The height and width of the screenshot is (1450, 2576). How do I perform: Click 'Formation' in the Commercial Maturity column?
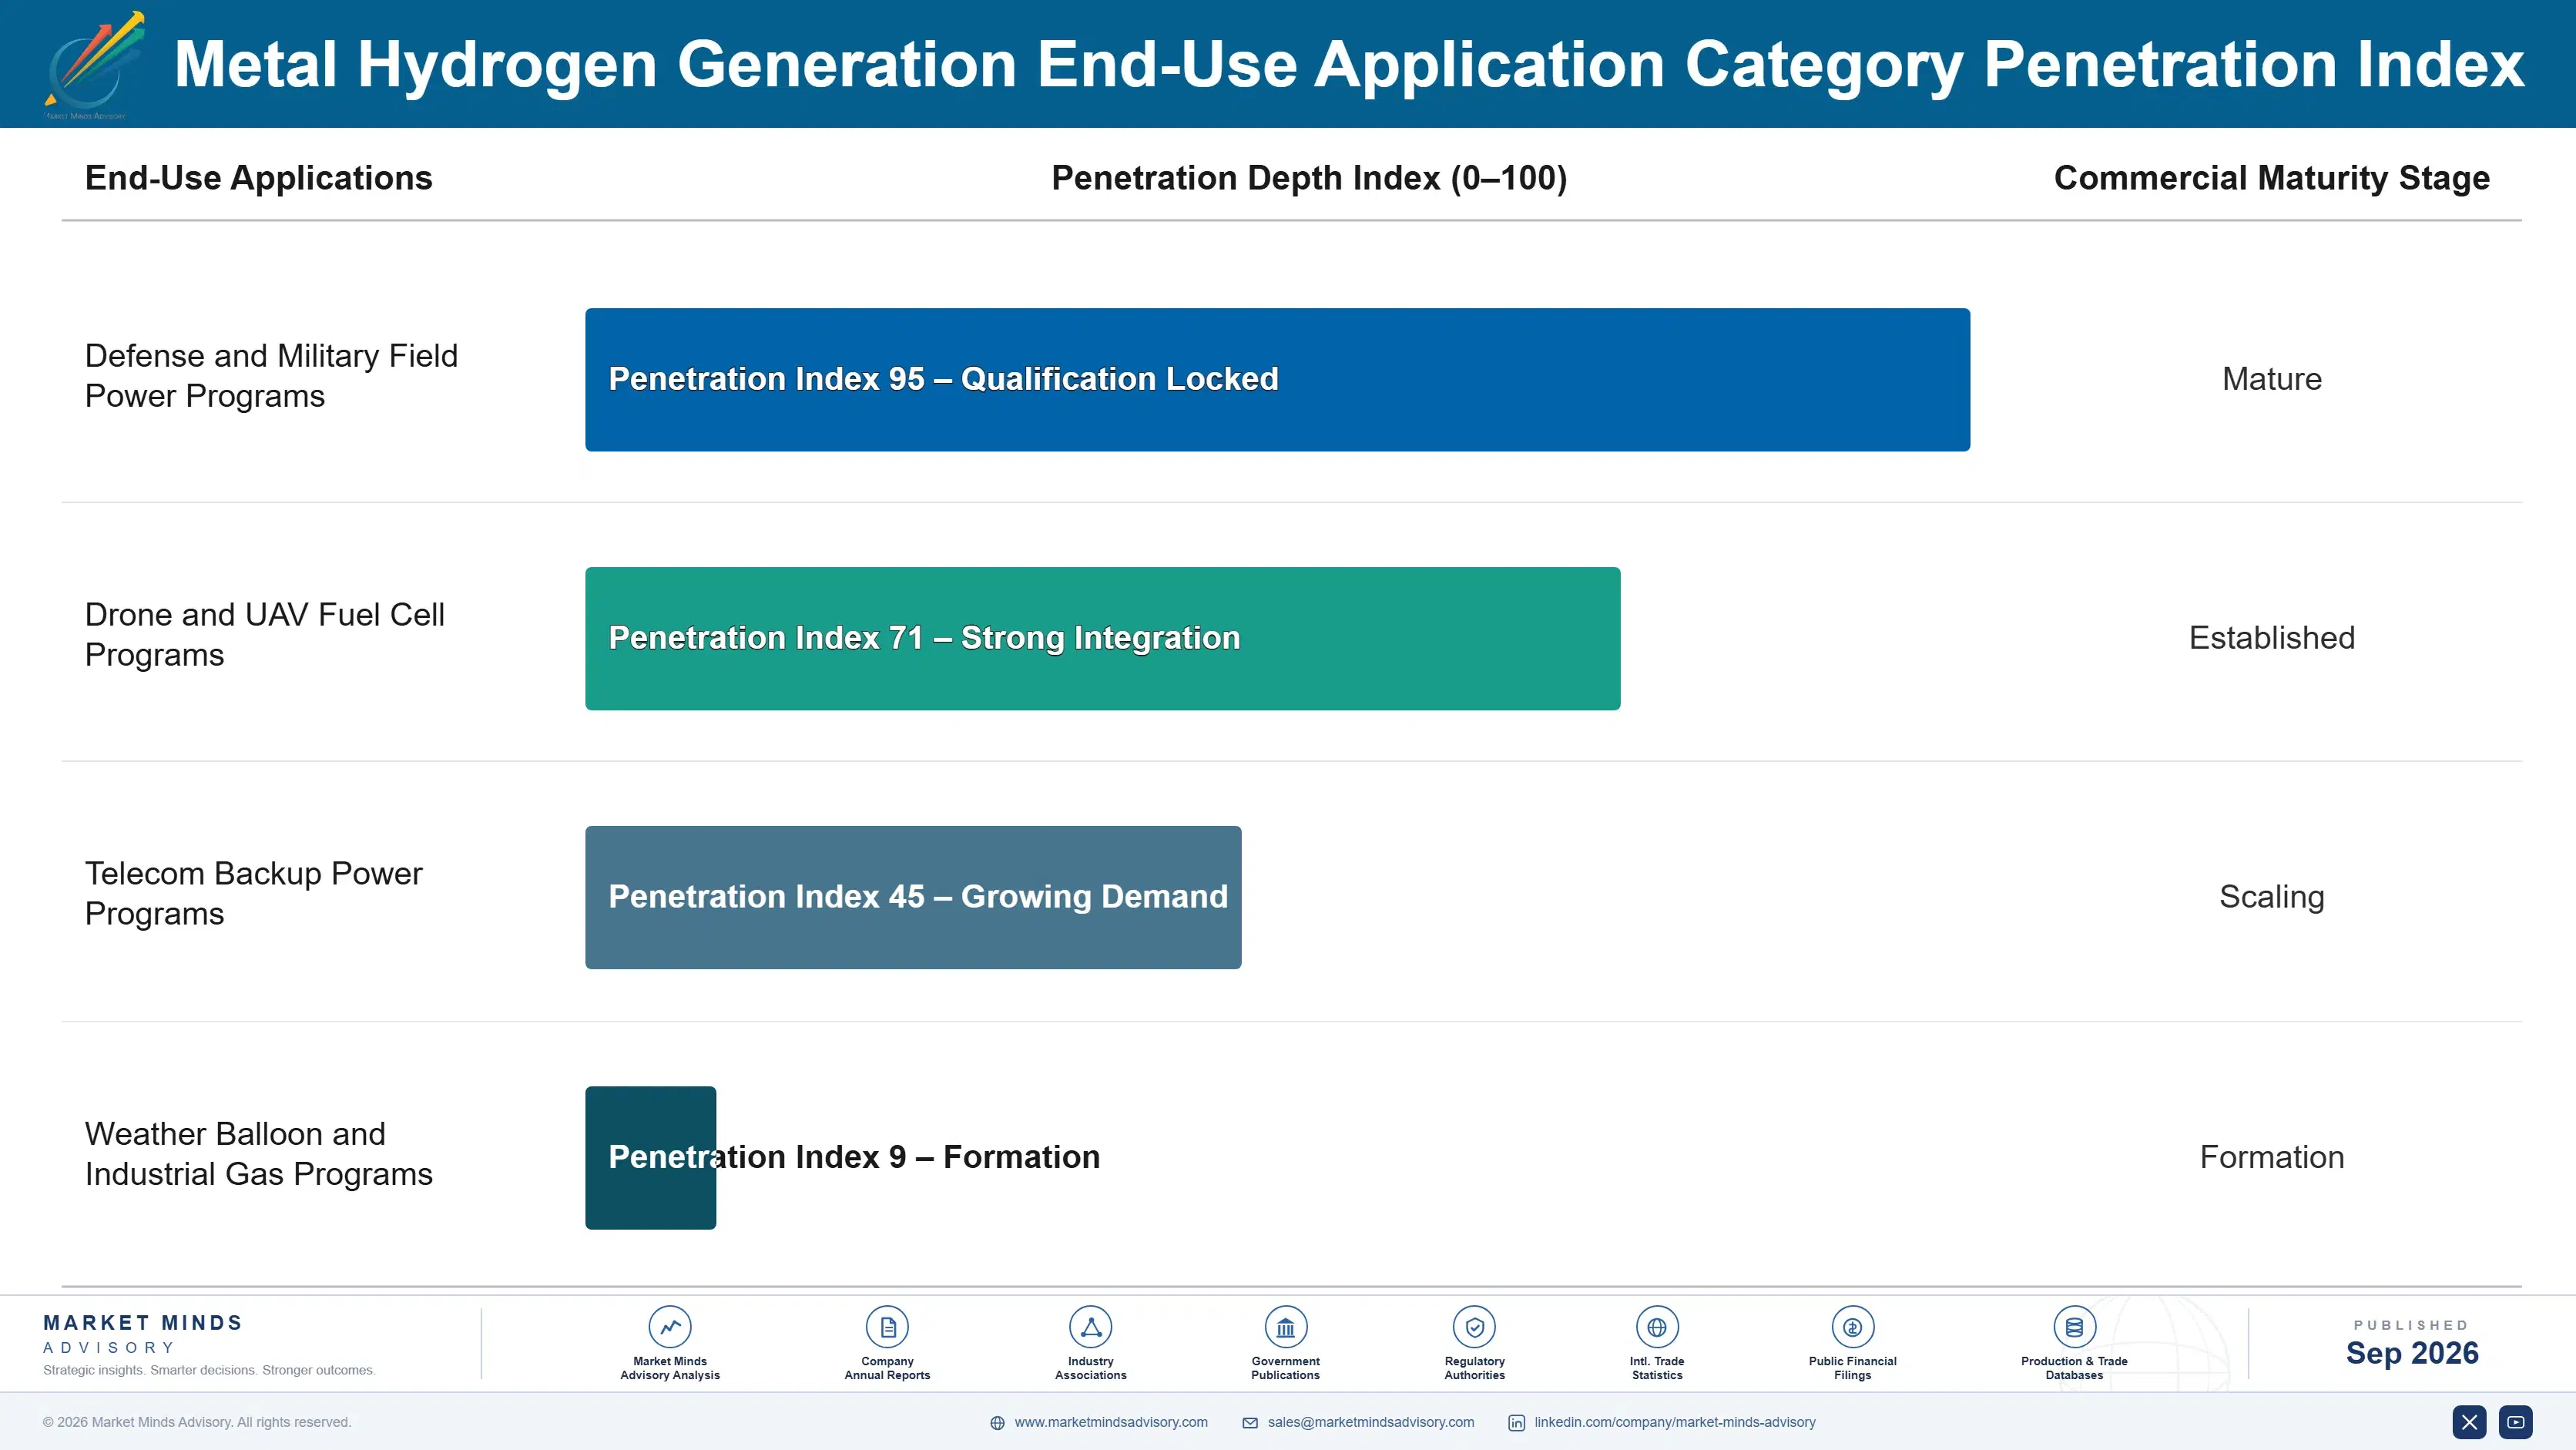(x=2272, y=1157)
